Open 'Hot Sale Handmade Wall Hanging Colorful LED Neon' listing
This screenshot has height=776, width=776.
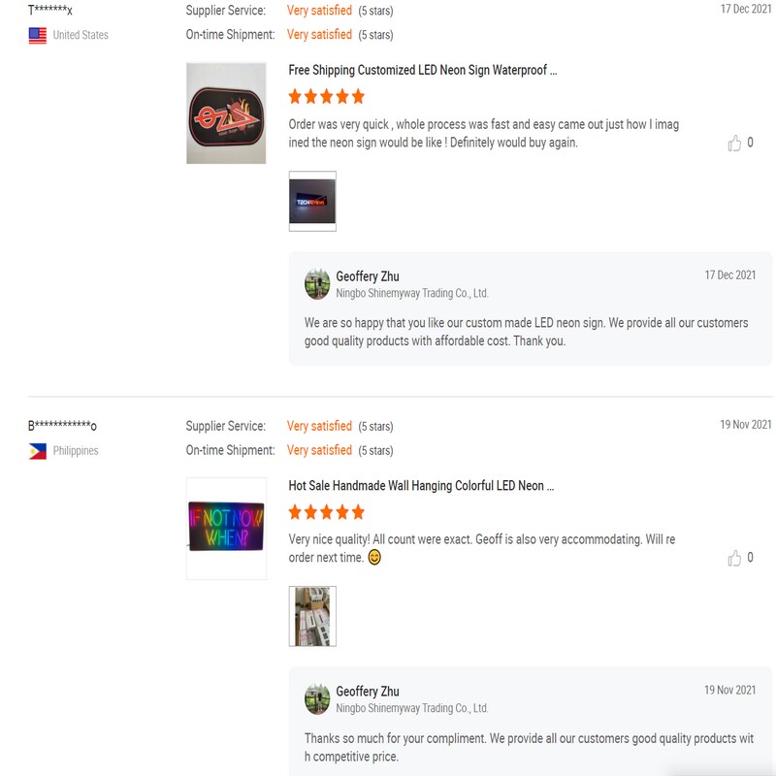[421, 486]
